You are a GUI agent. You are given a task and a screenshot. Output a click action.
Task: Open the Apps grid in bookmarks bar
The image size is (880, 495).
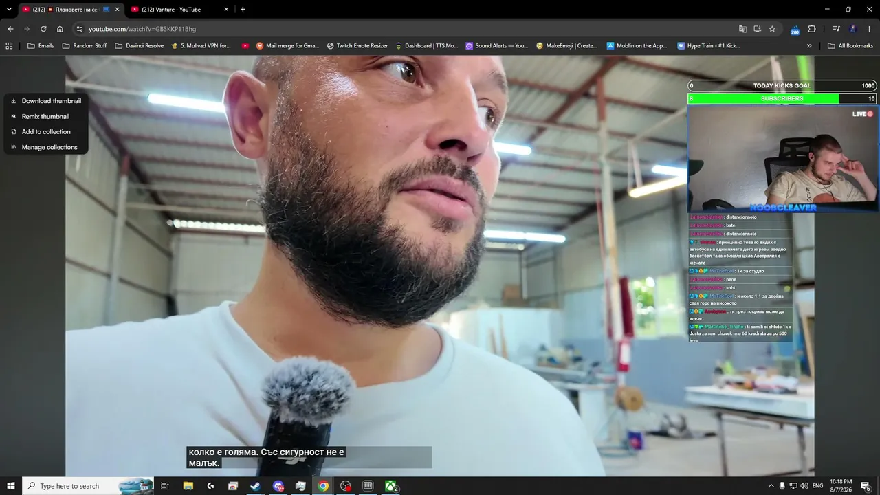[9, 46]
